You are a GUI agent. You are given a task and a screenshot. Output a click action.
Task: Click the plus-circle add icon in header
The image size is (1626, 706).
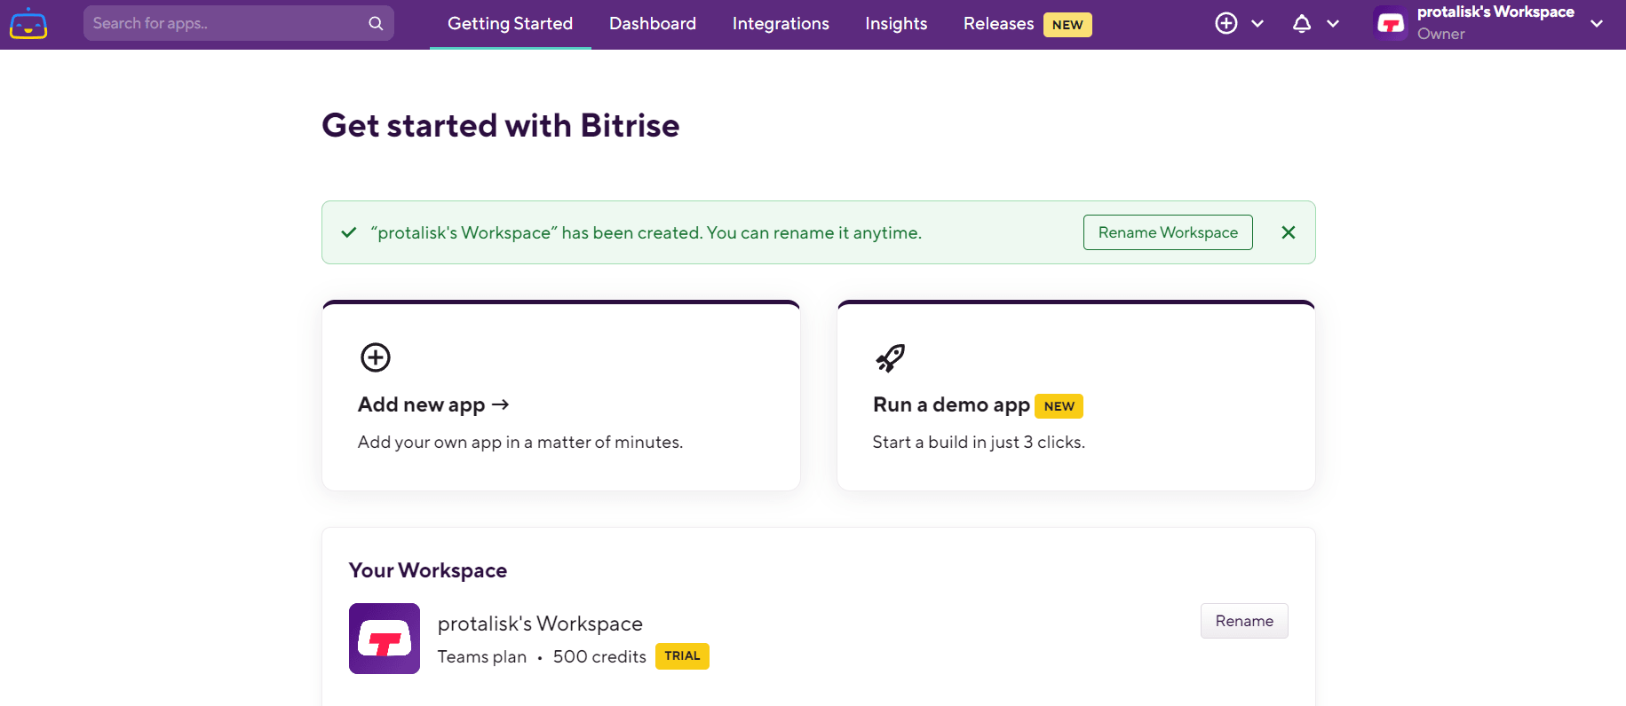coord(1226,24)
